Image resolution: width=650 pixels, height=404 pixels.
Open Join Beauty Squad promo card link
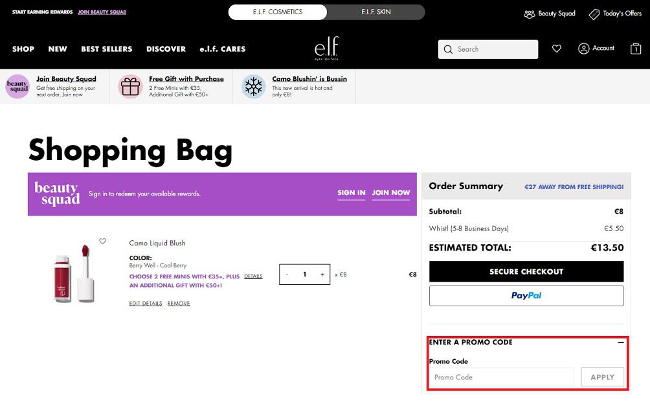pyautogui.click(x=66, y=79)
